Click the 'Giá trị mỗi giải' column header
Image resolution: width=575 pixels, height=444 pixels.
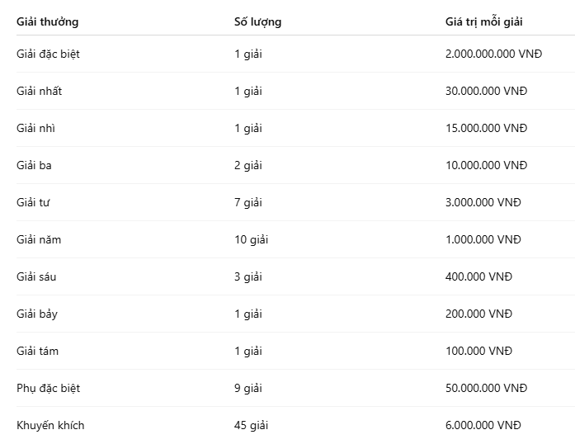(x=483, y=21)
